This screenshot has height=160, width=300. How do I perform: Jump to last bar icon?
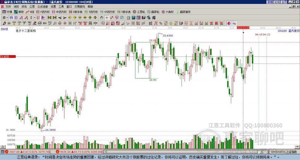pos(55,18)
